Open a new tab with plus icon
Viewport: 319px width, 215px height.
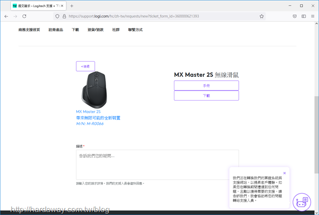coord(72,6)
